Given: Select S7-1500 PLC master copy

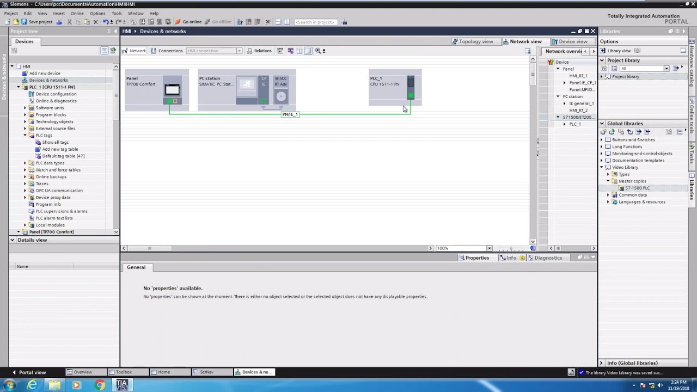Looking at the screenshot, I should point(637,188).
